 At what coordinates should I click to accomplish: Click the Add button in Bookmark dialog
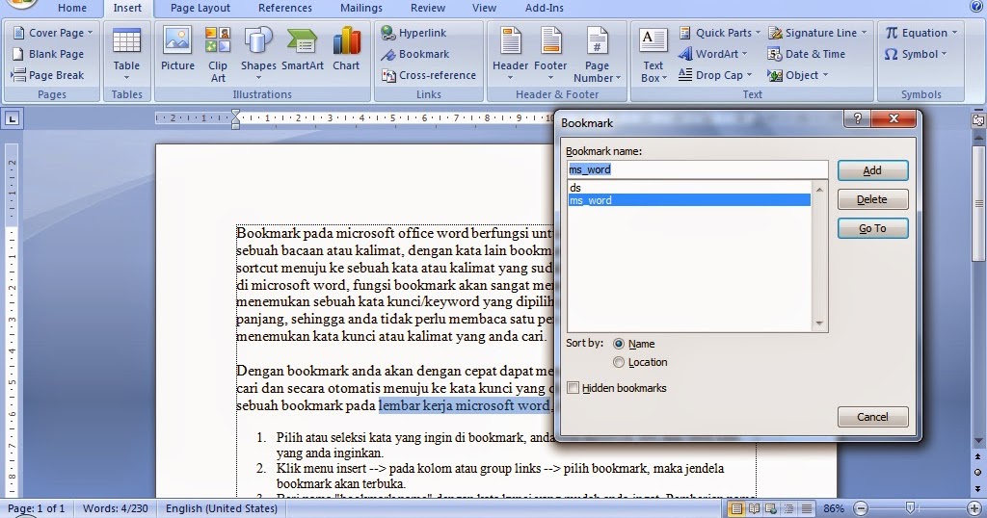[872, 170]
